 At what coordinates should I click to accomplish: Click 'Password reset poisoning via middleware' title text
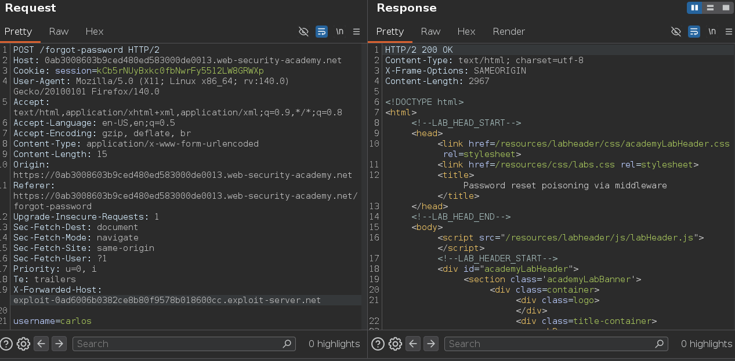click(565, 185)
